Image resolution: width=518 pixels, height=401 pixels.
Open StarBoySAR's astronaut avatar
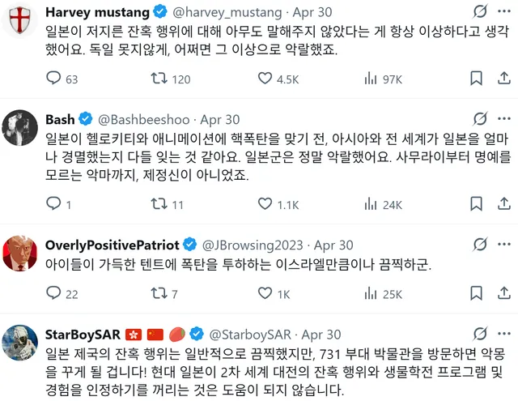pos(20,343)
